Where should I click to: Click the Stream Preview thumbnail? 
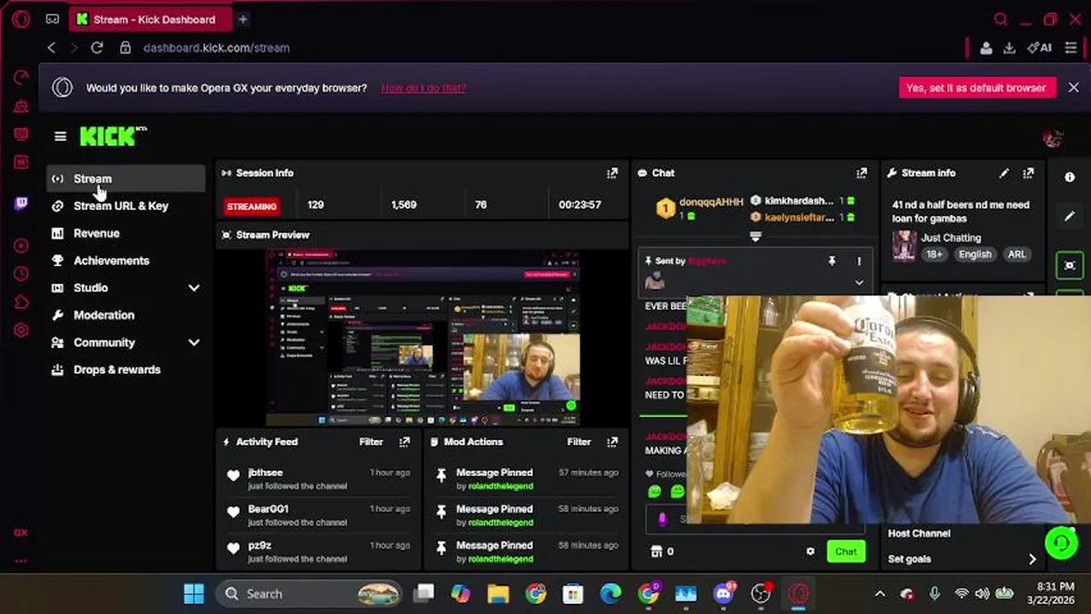coord(423,339)
